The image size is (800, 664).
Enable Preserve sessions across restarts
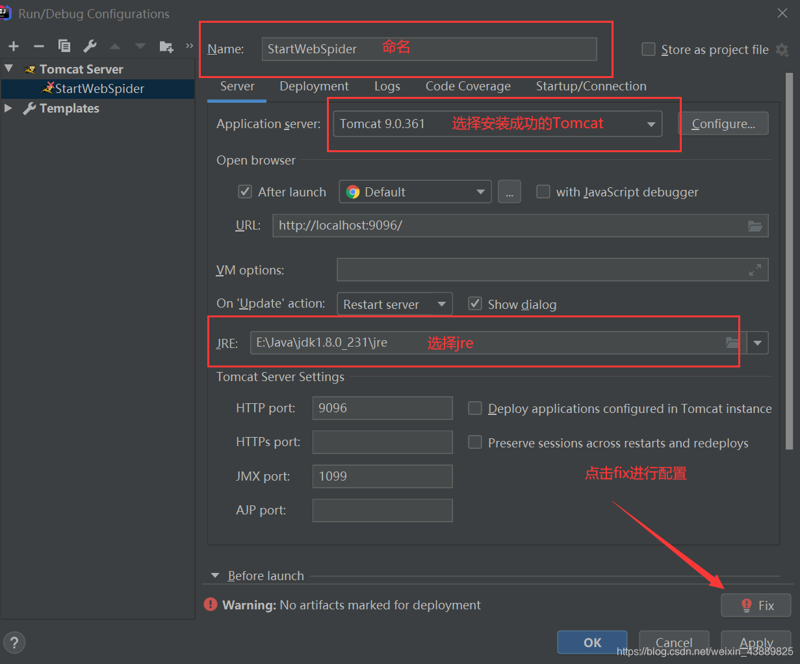point(475,442)
